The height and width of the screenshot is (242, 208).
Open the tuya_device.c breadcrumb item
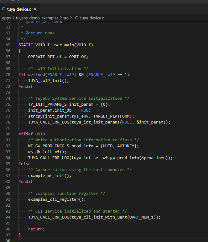tap(92, 18)
